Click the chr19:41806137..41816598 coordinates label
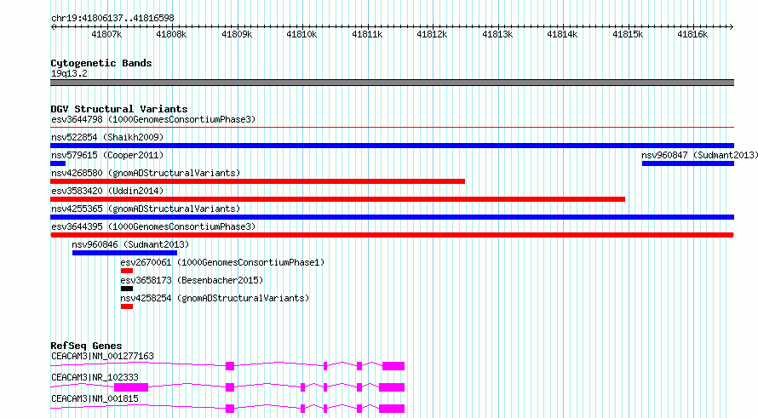Screen dimensions: 758x418 click(x=112, y=18)
